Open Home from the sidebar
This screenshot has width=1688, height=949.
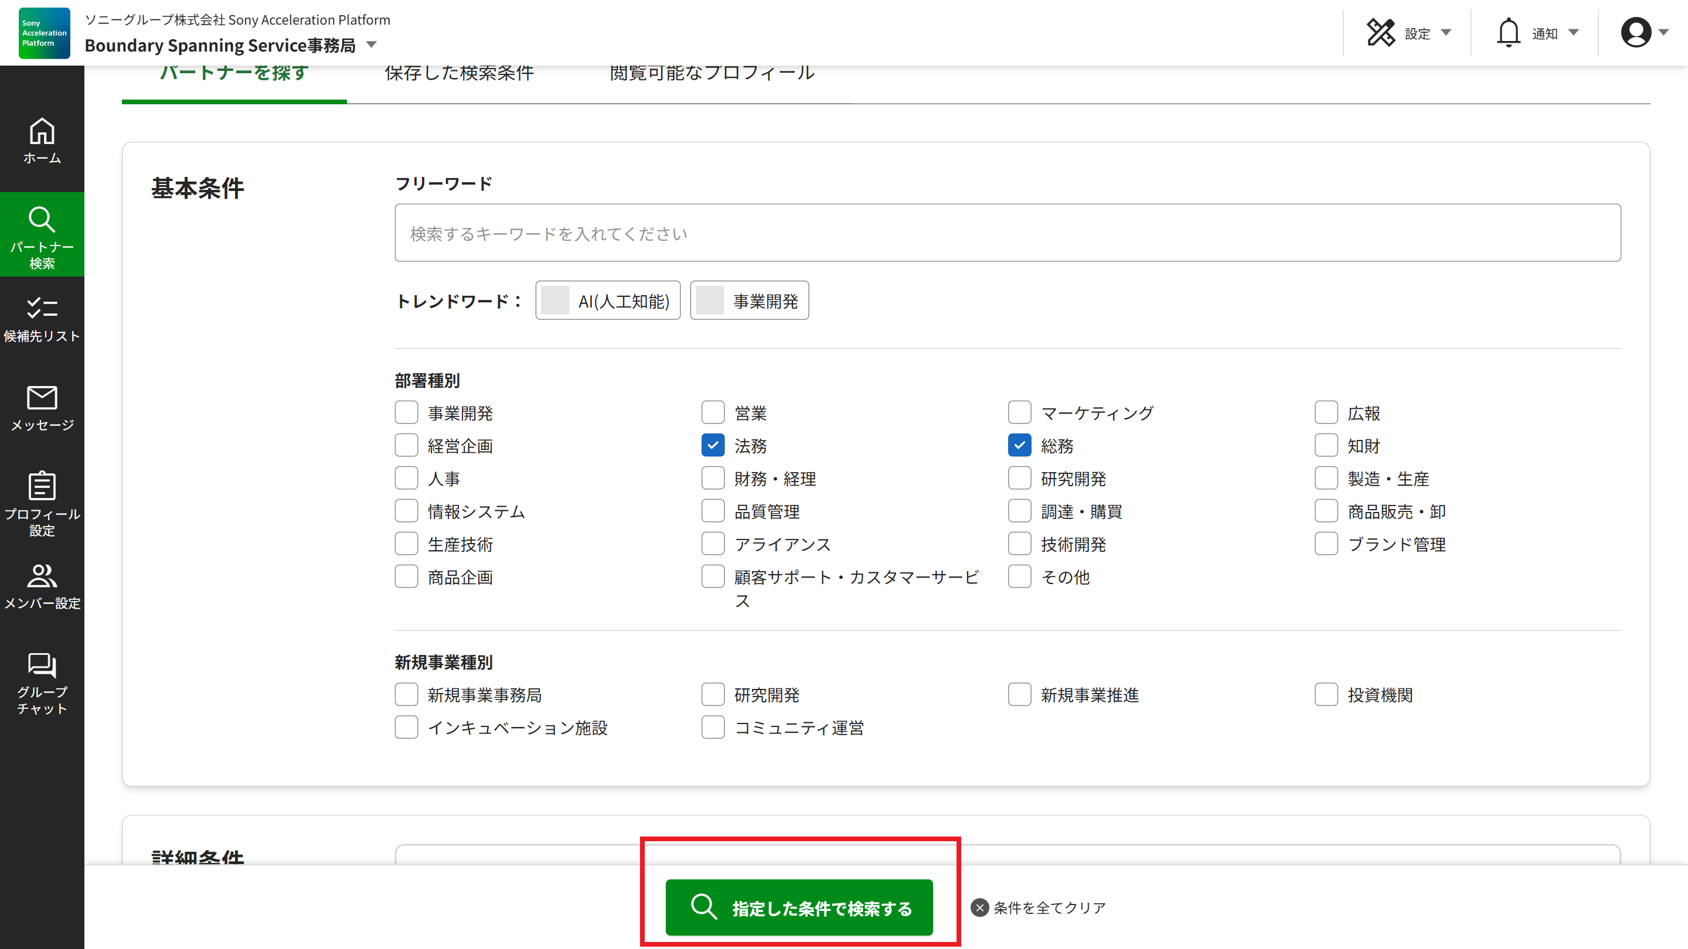(42, 140)
